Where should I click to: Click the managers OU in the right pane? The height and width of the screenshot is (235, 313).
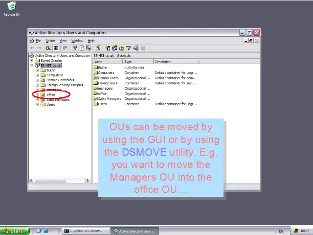[x=105, y=88]
